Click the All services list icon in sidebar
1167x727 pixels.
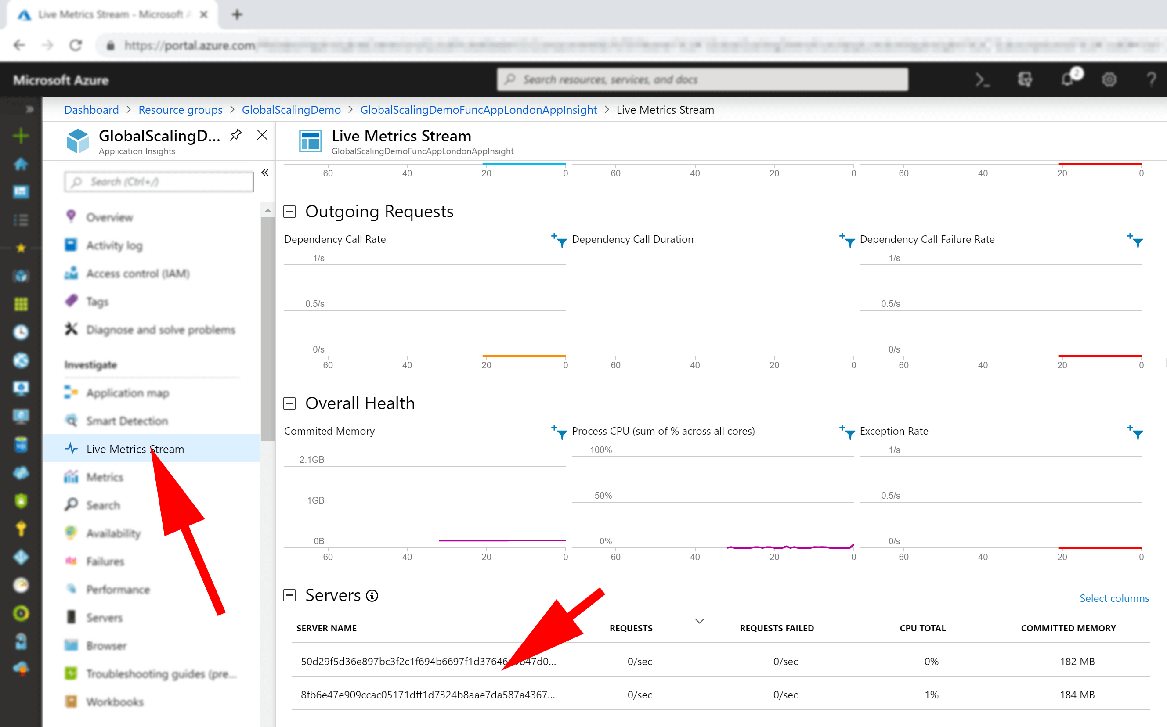click(x=21, y=220)
